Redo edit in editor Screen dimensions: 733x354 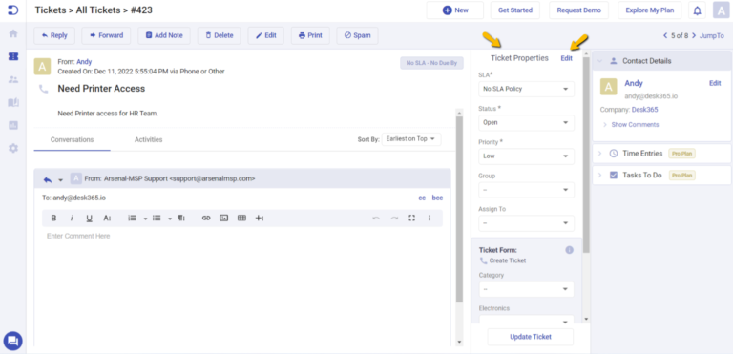coord(394,218)
